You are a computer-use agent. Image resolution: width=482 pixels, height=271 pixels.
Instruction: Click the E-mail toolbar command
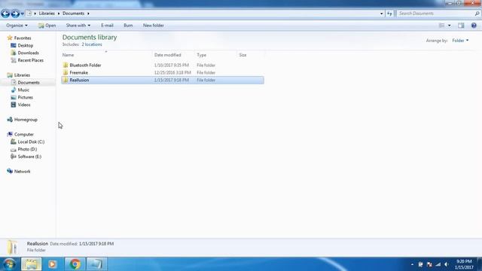pyautogui.click(x=107, y=26)
